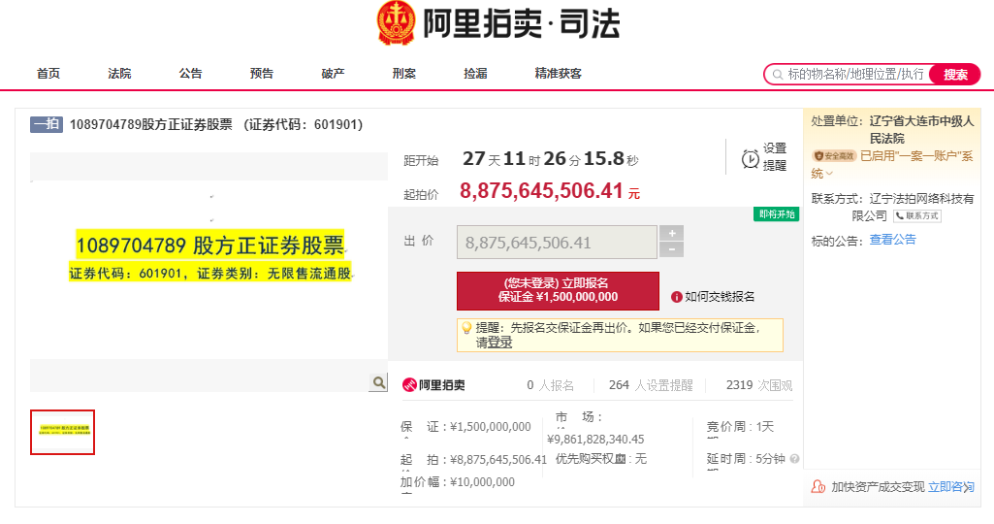Open the 破产 nav item
The image size is (994, 524).
[333, 74]
